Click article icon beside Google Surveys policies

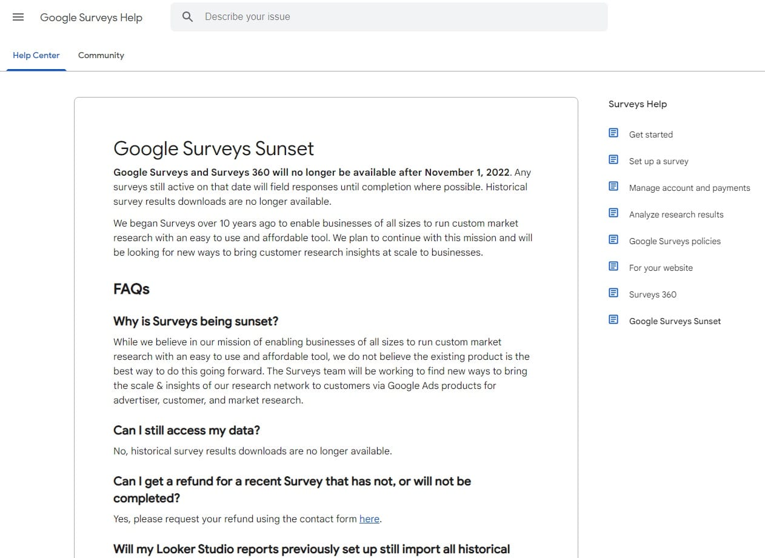[613, 240]
